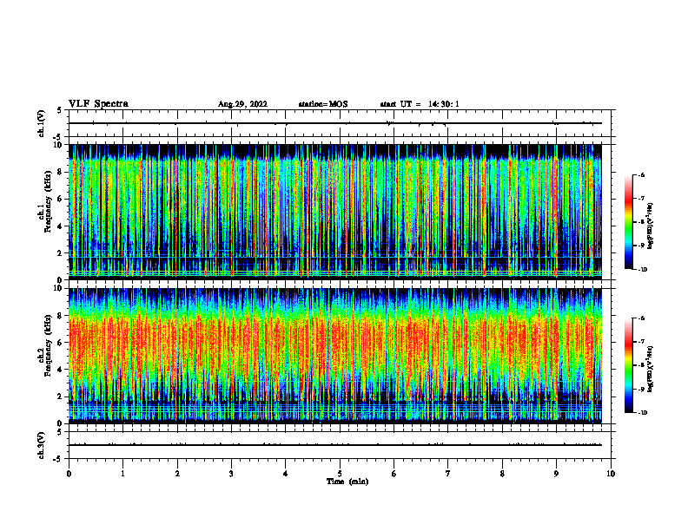Click the "8" kHz tick of ch.1 frequency axis
This screenshot has width=688, height=531.
pyautogui.click(x=61, y=172)
